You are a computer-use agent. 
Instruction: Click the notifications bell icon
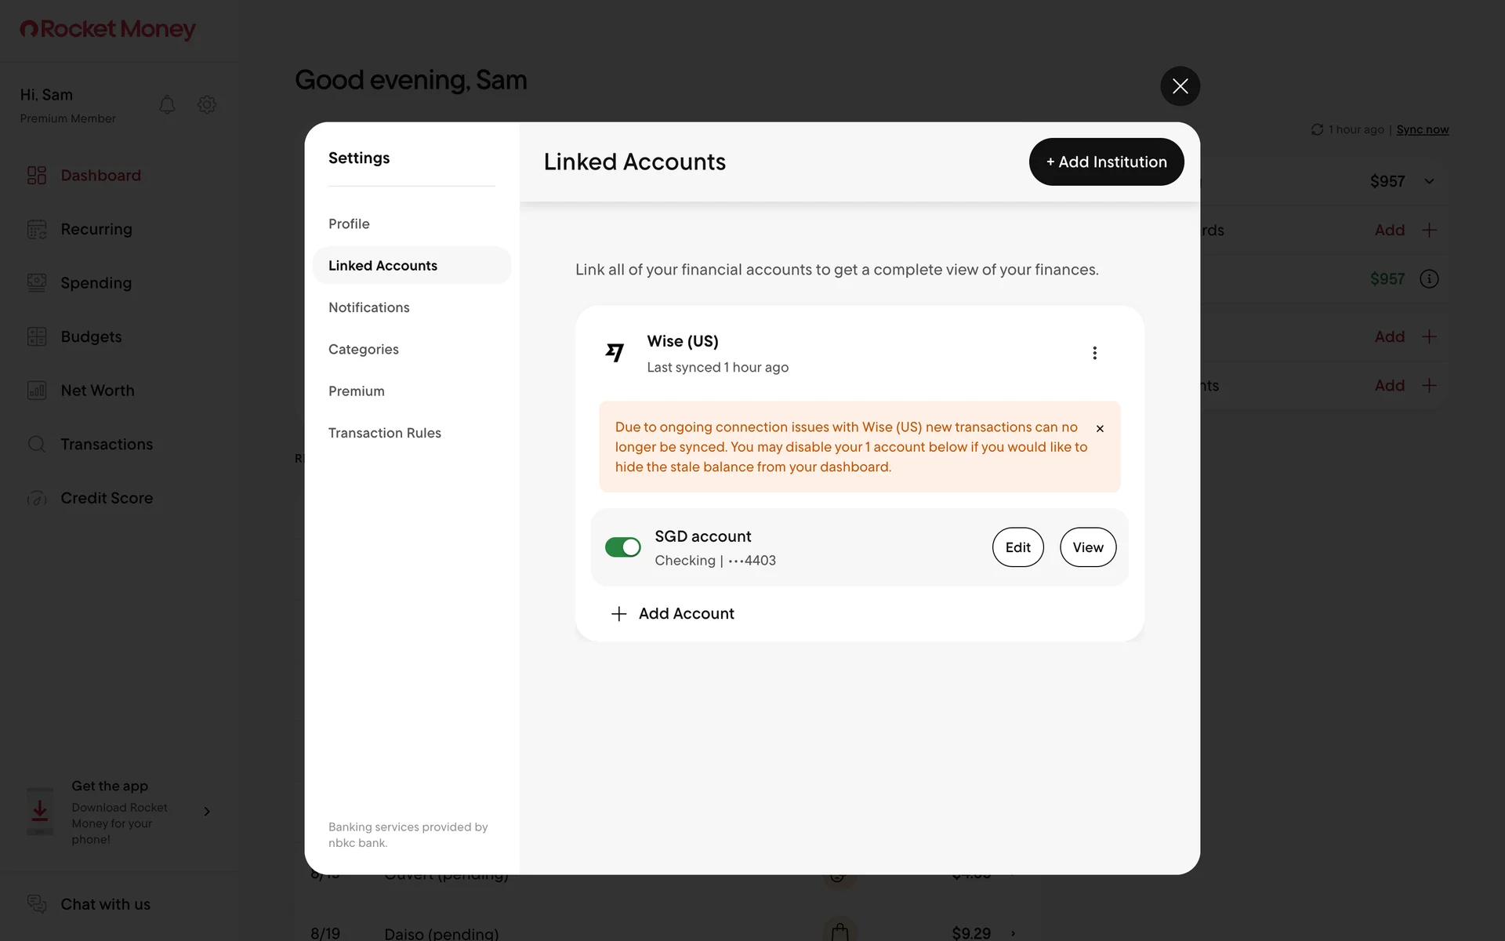point(167,104)
